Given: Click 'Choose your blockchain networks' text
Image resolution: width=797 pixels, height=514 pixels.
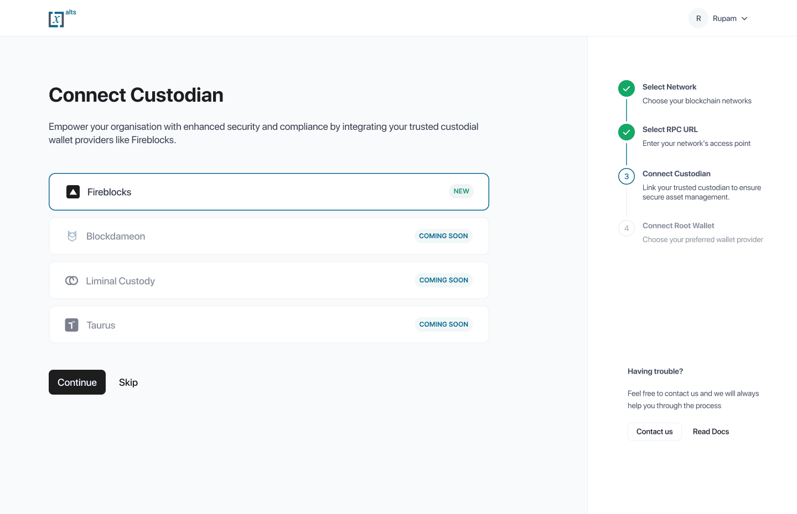Looking at the screenshot, I should [x=697, y=101].
